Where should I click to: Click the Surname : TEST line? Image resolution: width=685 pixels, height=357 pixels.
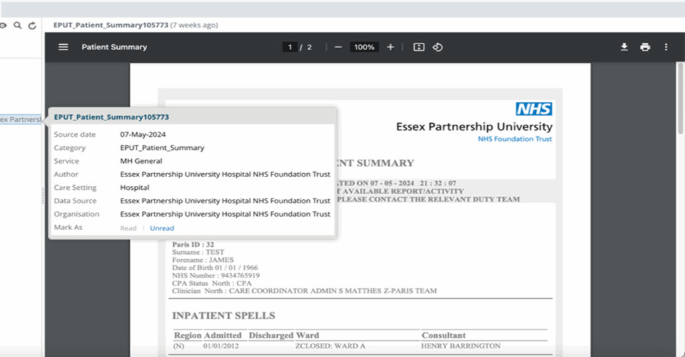point(198,252)
